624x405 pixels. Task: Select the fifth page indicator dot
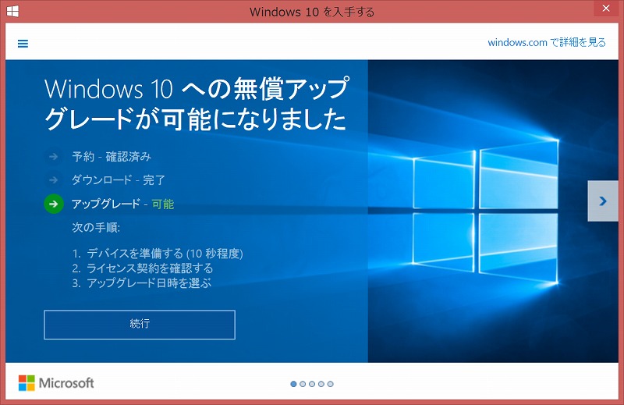[330, 384]
